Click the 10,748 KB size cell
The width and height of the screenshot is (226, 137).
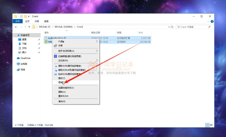tap(145, 42)
